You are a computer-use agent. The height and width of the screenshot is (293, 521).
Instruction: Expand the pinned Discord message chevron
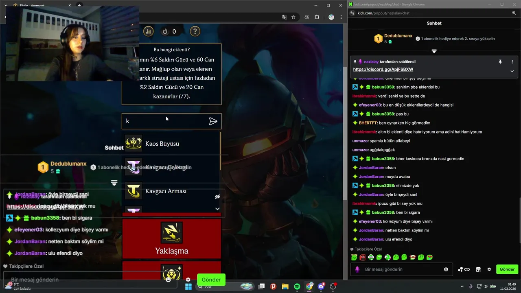(x=512, y=71)
